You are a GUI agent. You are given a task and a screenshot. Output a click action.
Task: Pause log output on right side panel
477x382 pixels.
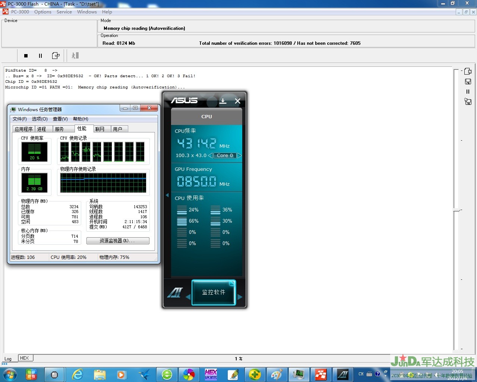[468, 91]
